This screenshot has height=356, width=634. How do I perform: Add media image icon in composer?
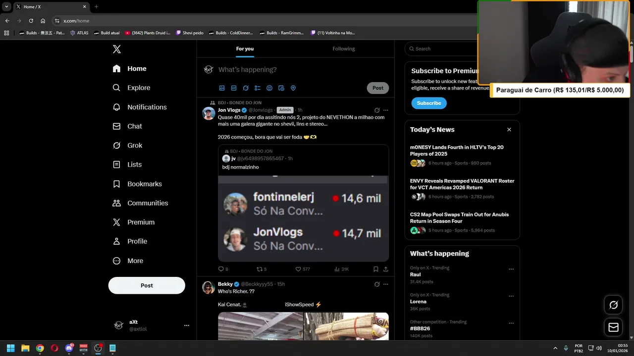(222, 88)
